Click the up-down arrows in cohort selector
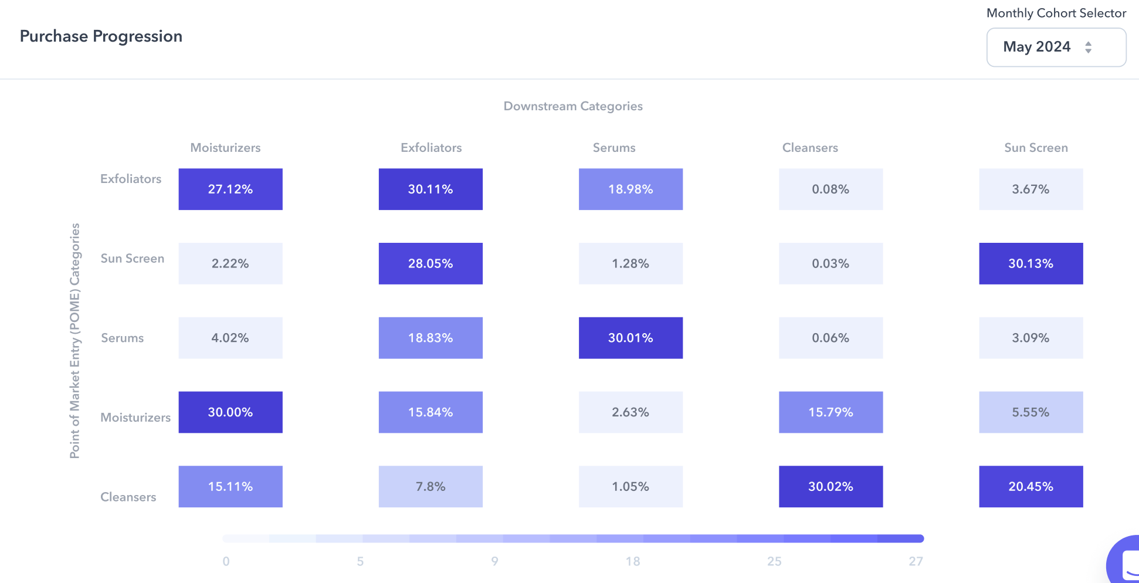Screen dimensions: 1139x583 pyautogui.click(x=1088, y=47)
